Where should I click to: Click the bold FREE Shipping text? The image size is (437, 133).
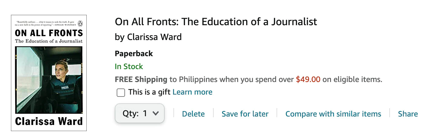click(141, 79)
